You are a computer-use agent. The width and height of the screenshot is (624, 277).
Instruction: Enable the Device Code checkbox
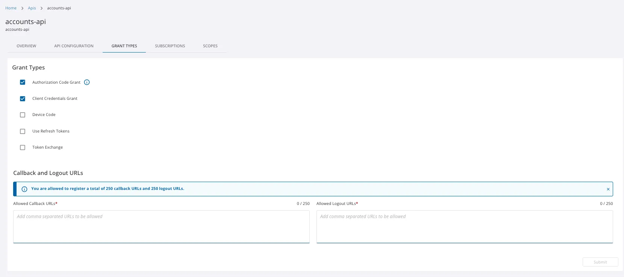[23, 115]
